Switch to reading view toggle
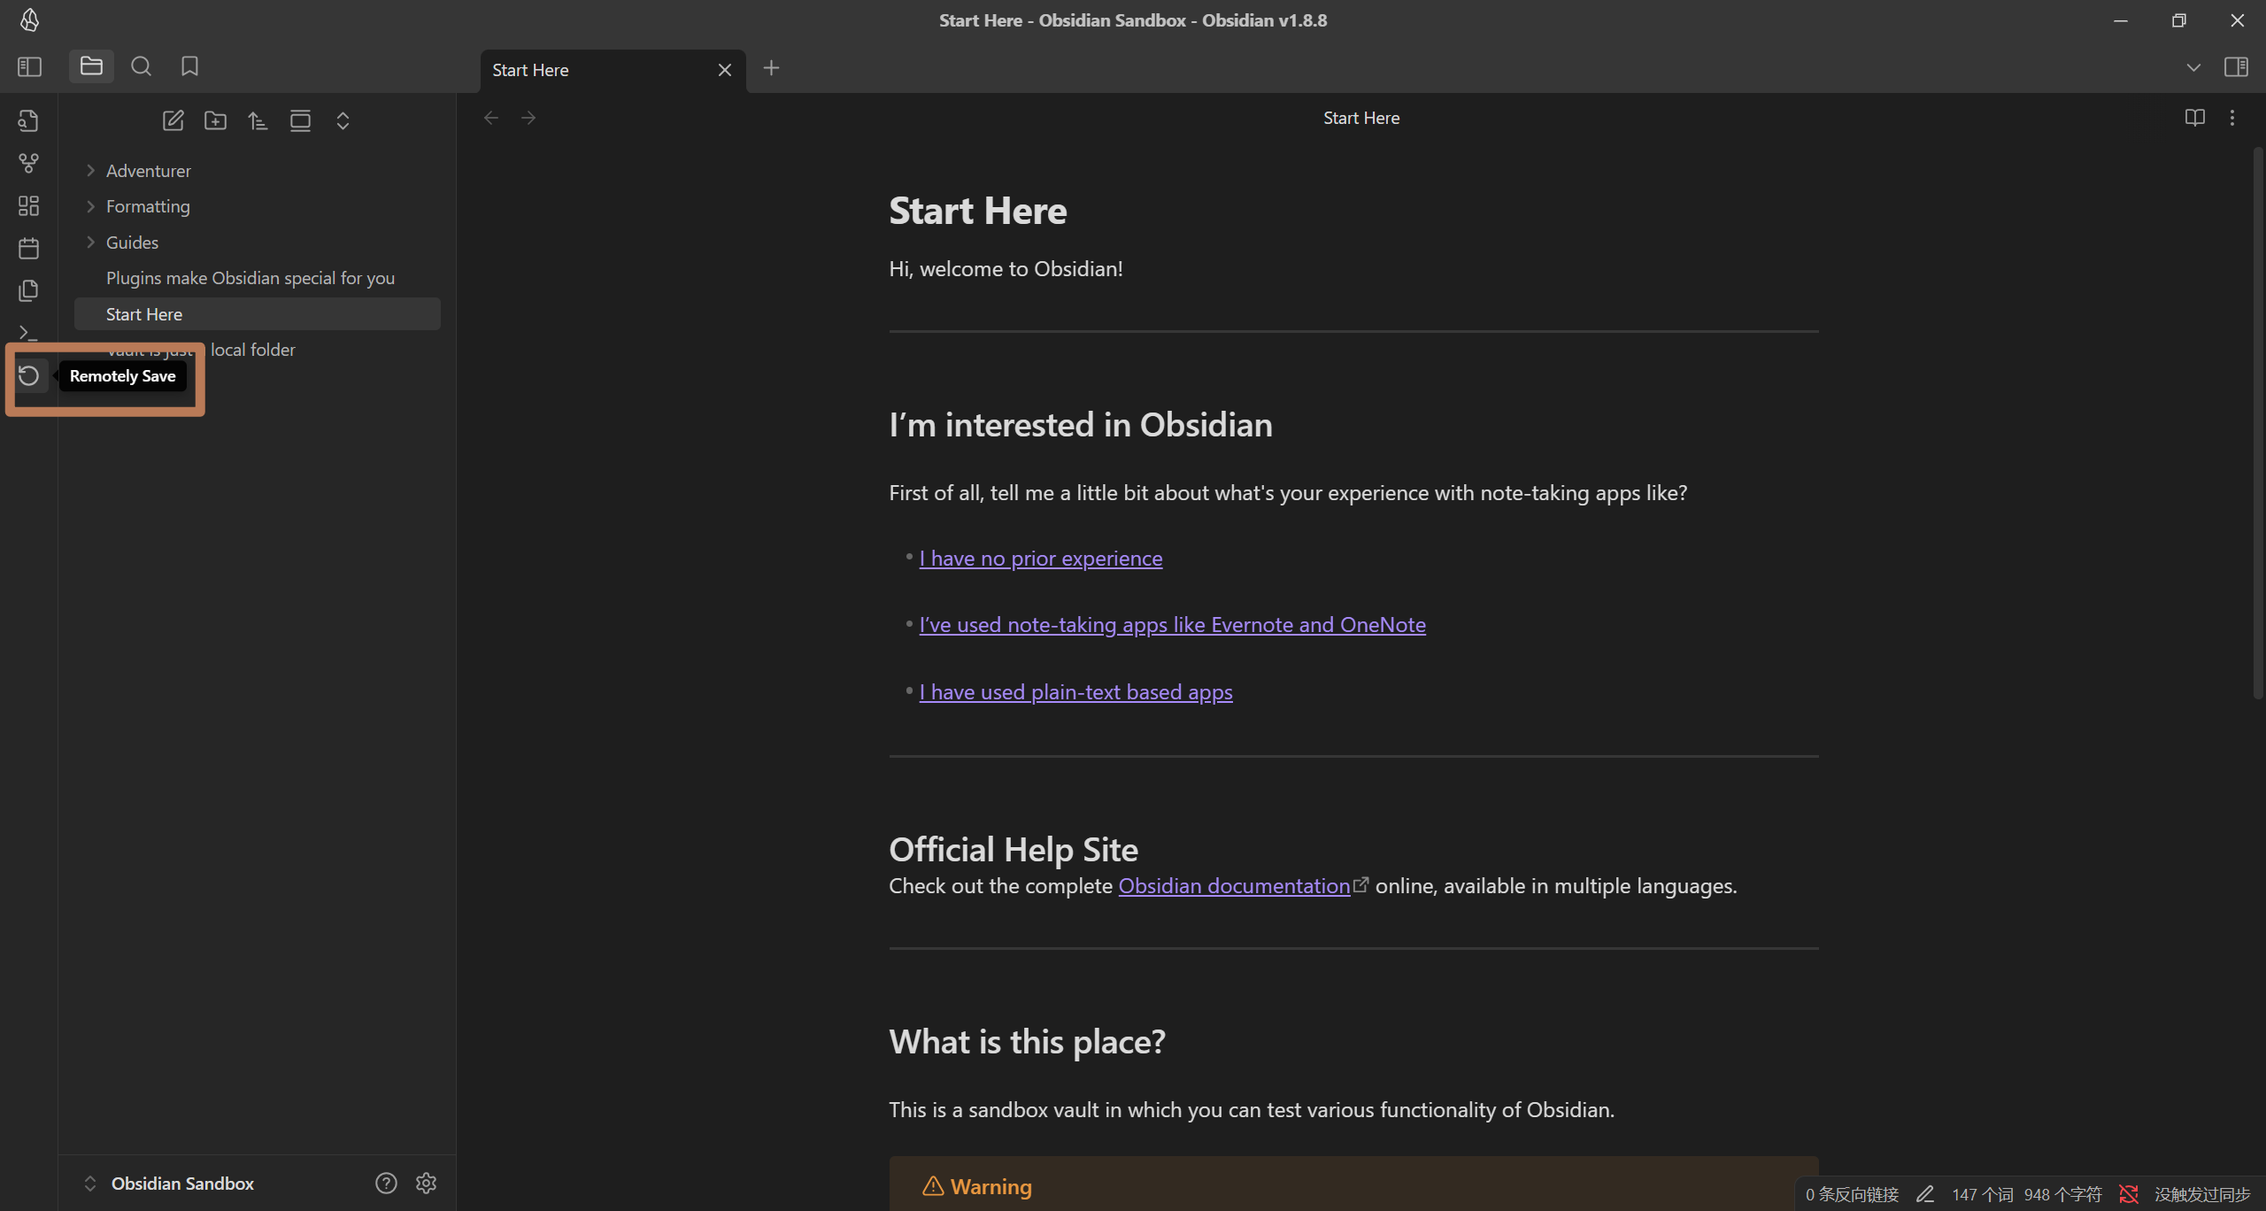Viewport: 2266px width, 1211px height. [2194, 118]
